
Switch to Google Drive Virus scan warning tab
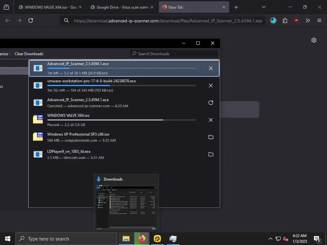[122, 7]
